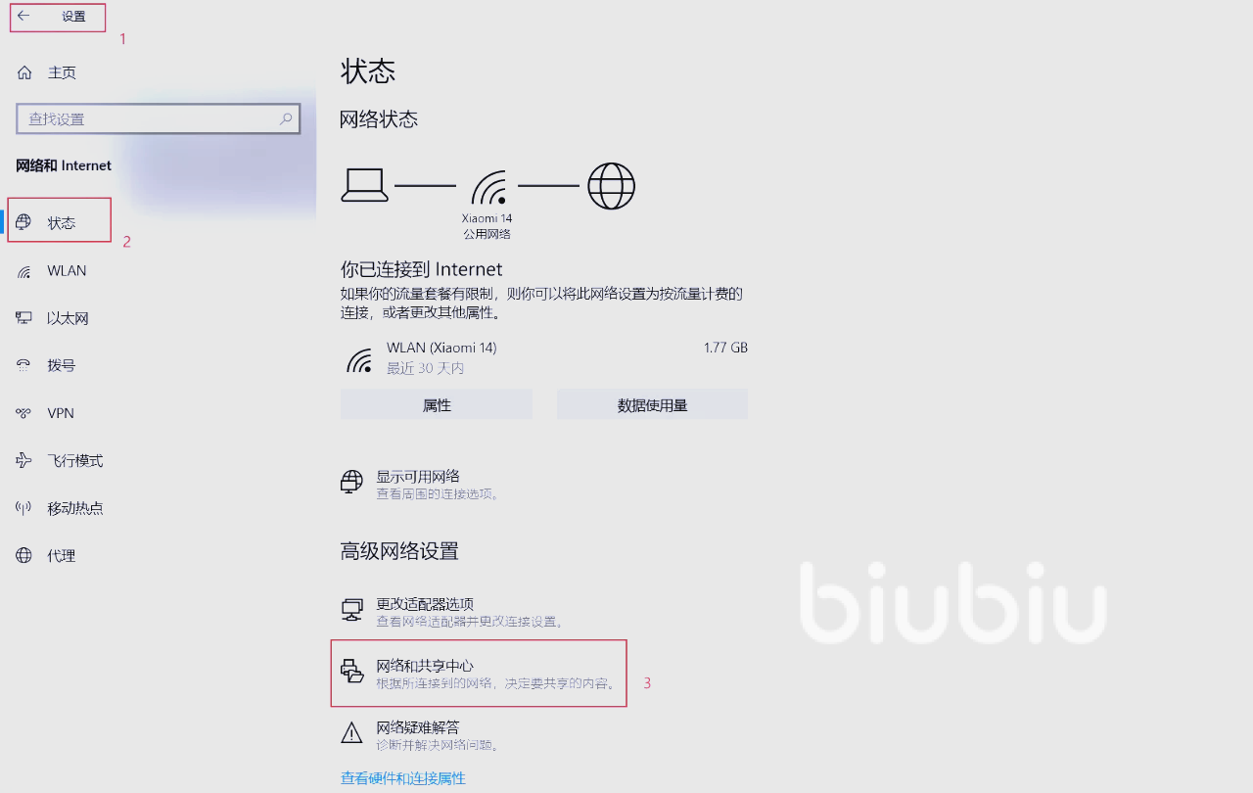Screen dimensions: 1253x793
Task: Select the VPN icon in sidebar
Action: (x=24, y=413)
